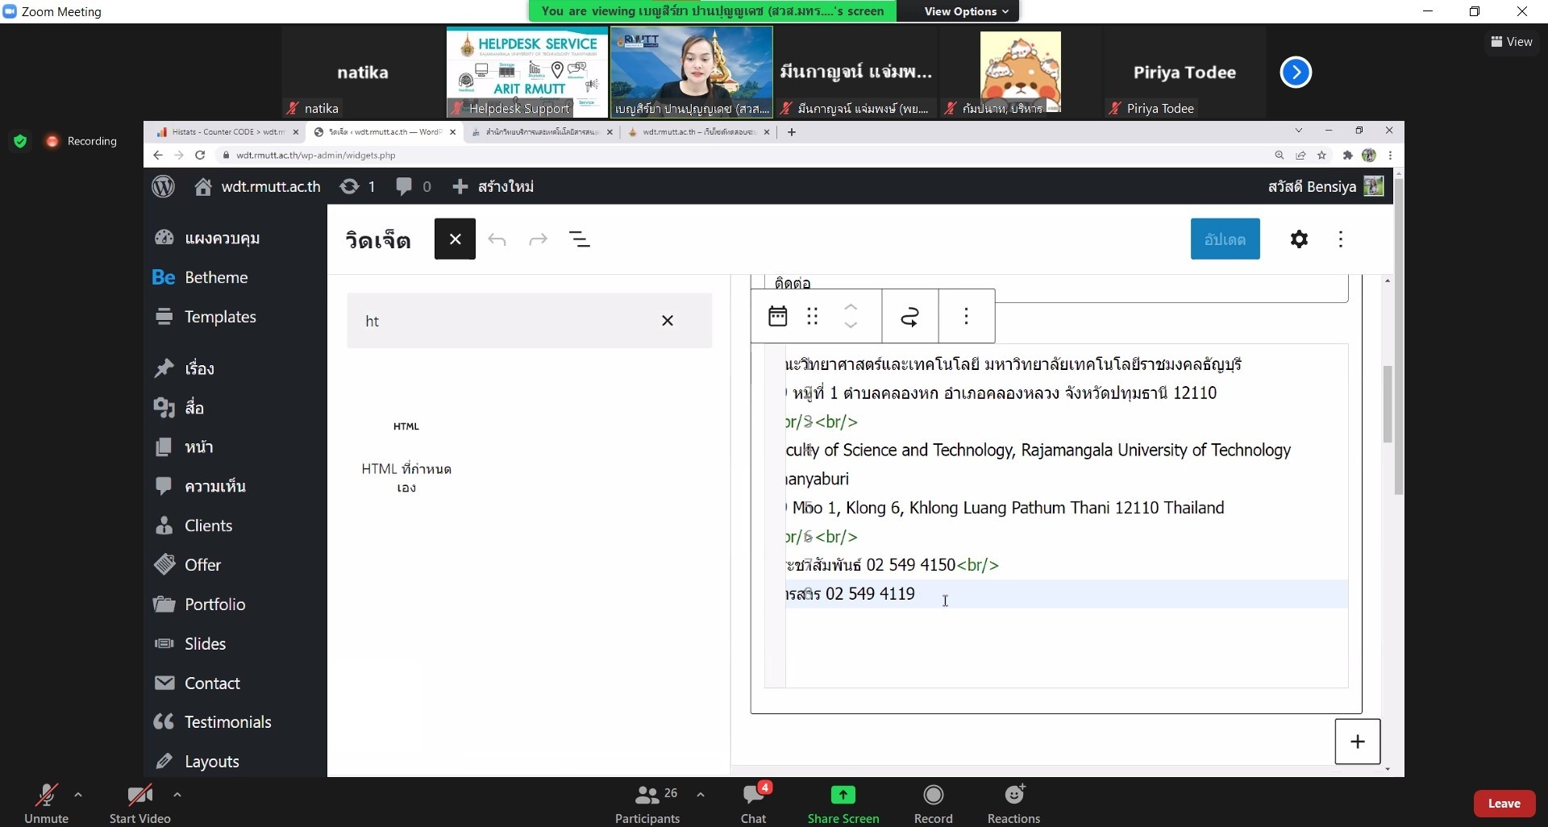Click the WordPress logo in admin bar
The image size is (1548, 827).
[x=164, y=186]
